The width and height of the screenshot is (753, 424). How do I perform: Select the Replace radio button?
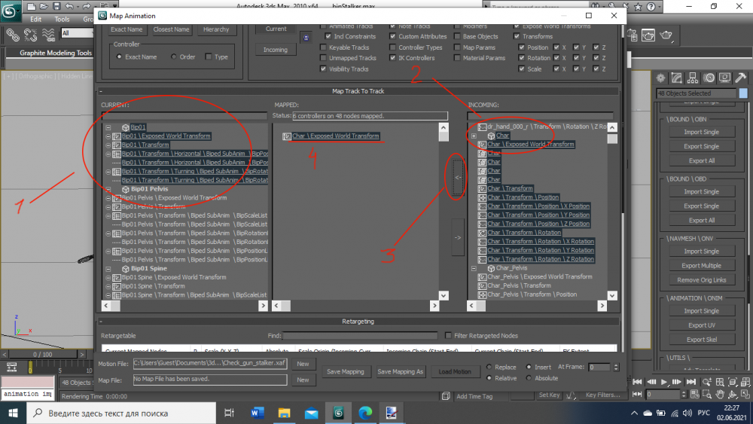489,367
